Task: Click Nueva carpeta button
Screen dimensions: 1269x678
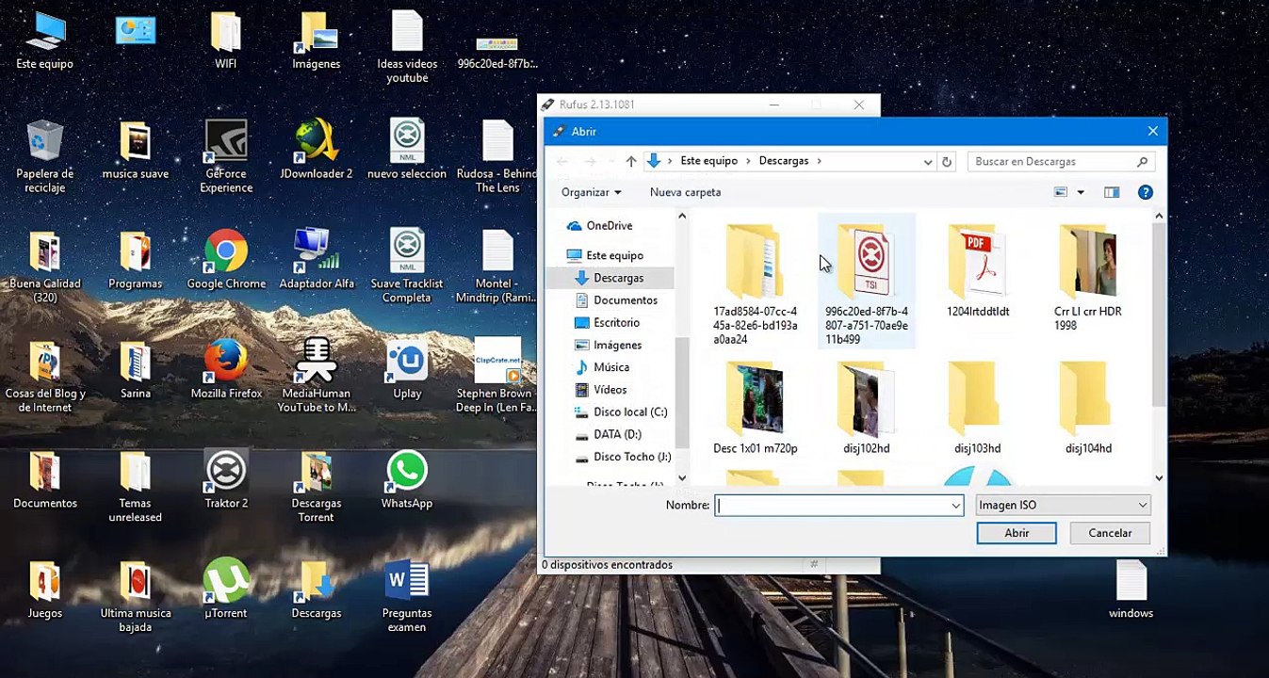Action: (685, 192)
